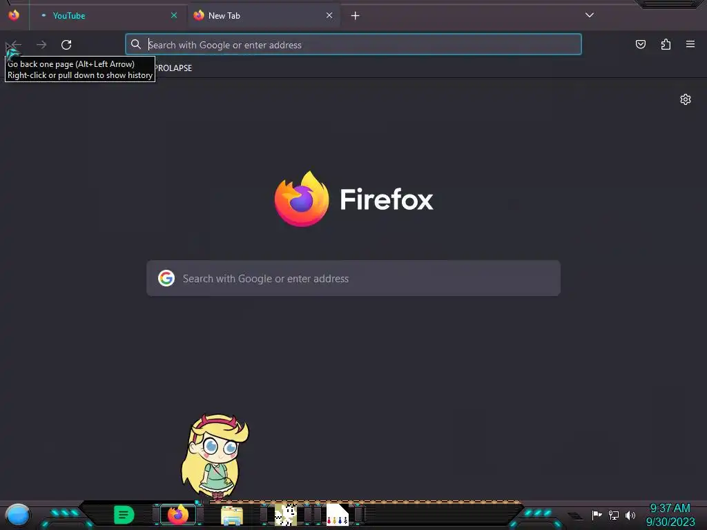This screenshot has width=707, height=530.
Task: Open the Start orb button
Action: pos(18,516)
